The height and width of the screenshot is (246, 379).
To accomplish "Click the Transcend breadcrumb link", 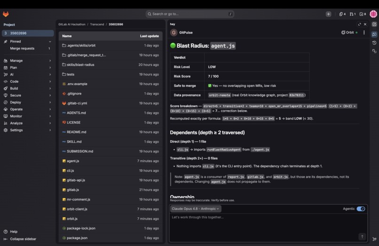I will coord(97,24).
